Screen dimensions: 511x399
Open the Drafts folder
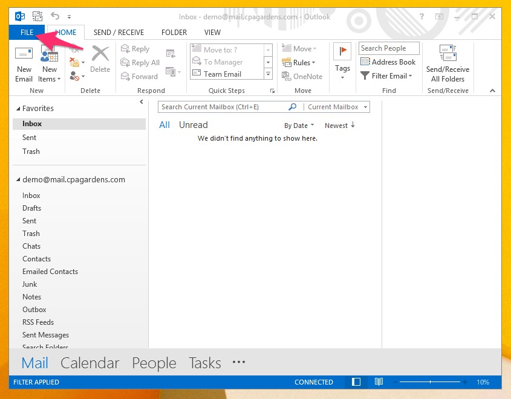(32, 208)
